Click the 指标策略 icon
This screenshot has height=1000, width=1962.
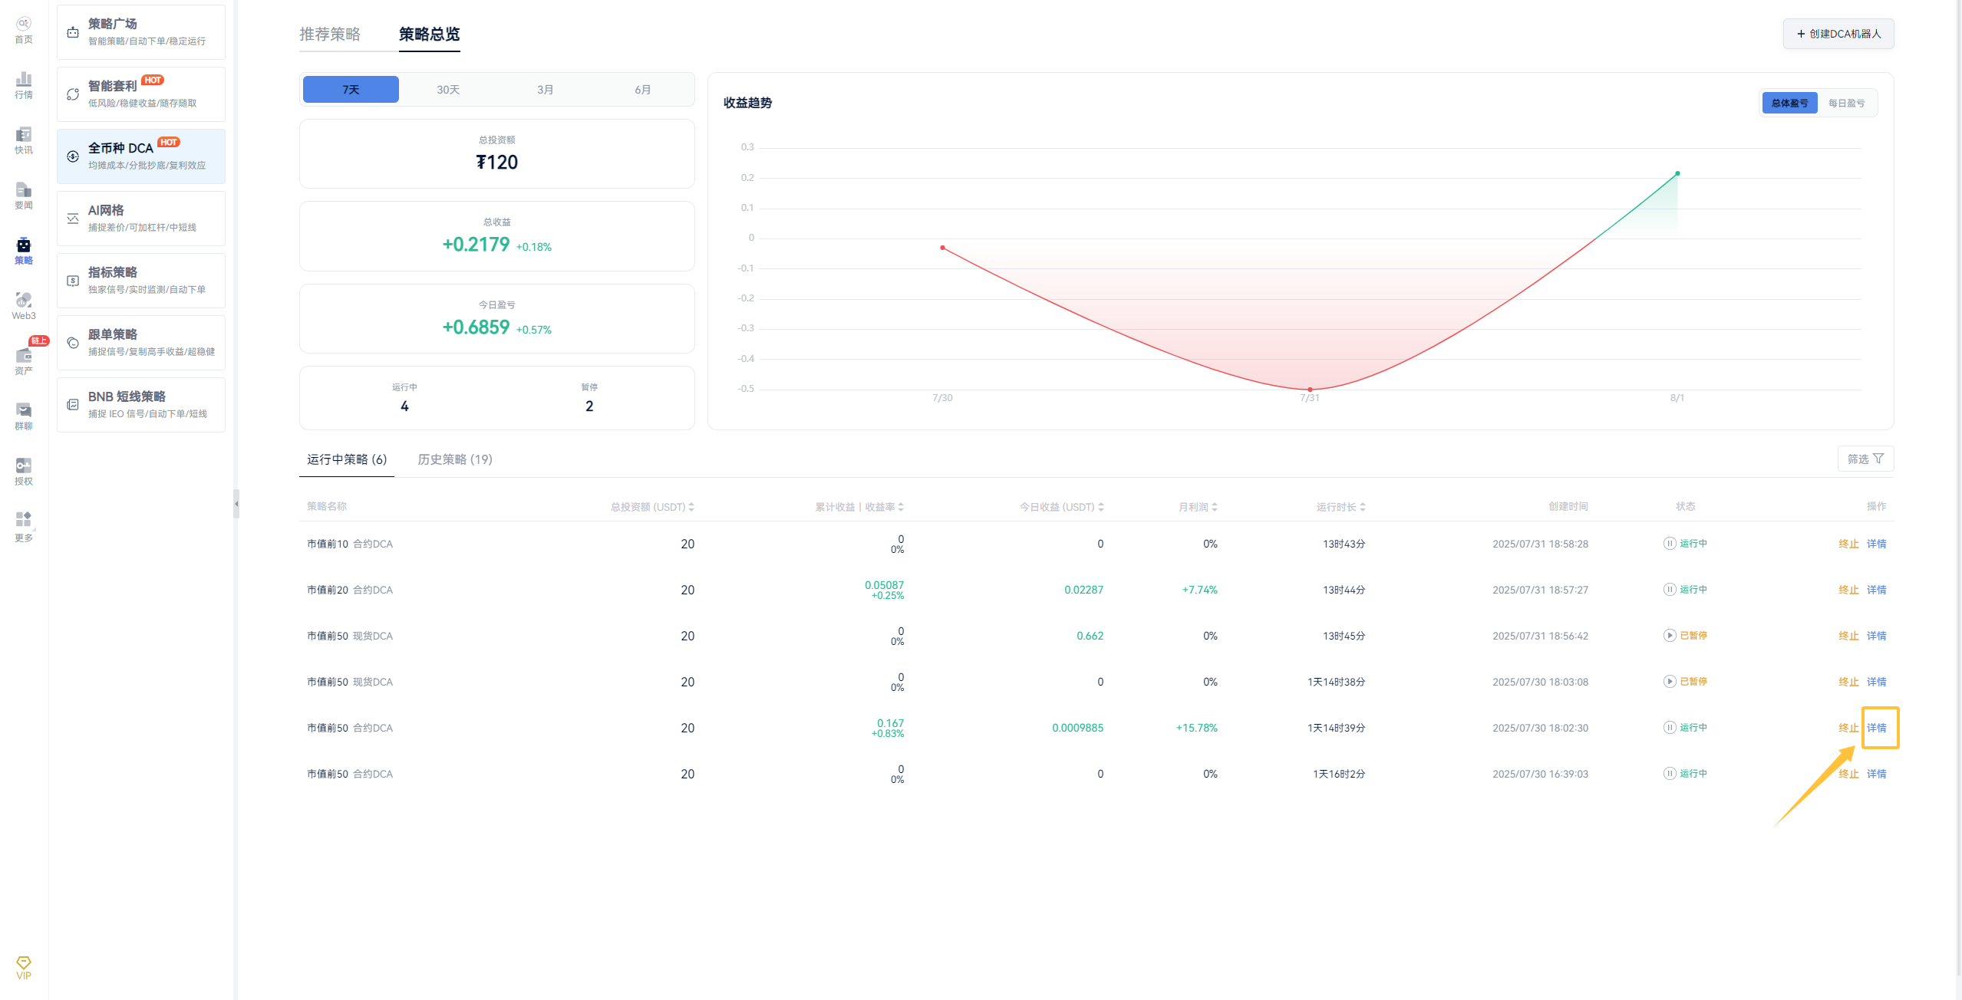[x=73, y=281]
